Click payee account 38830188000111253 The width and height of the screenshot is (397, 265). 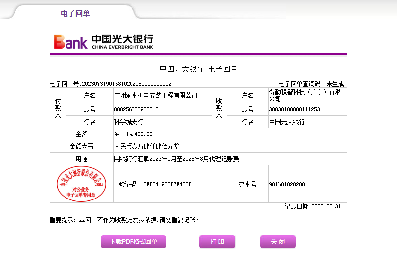(294, 109)
